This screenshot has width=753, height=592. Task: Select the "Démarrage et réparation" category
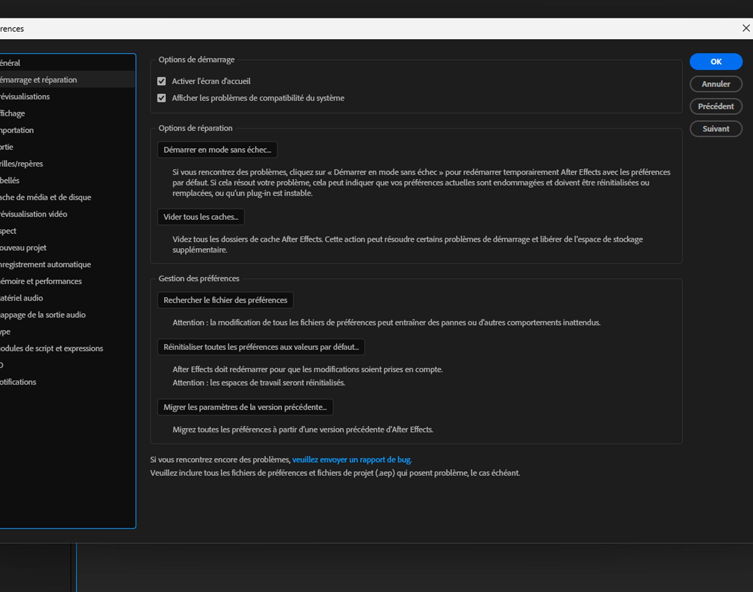pyautogui.click(x=67, y=80)
